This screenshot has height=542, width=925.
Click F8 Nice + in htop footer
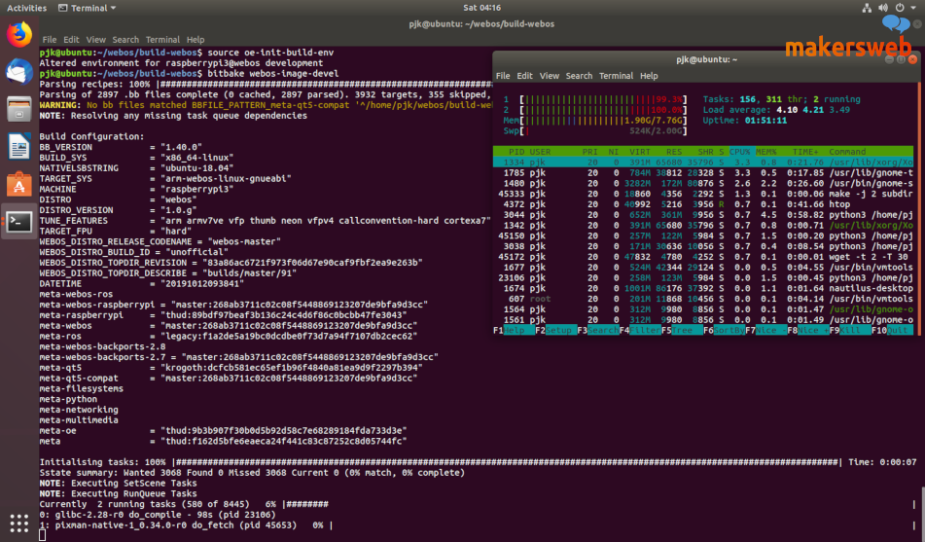pyautogui.click(x=807, y=330)
